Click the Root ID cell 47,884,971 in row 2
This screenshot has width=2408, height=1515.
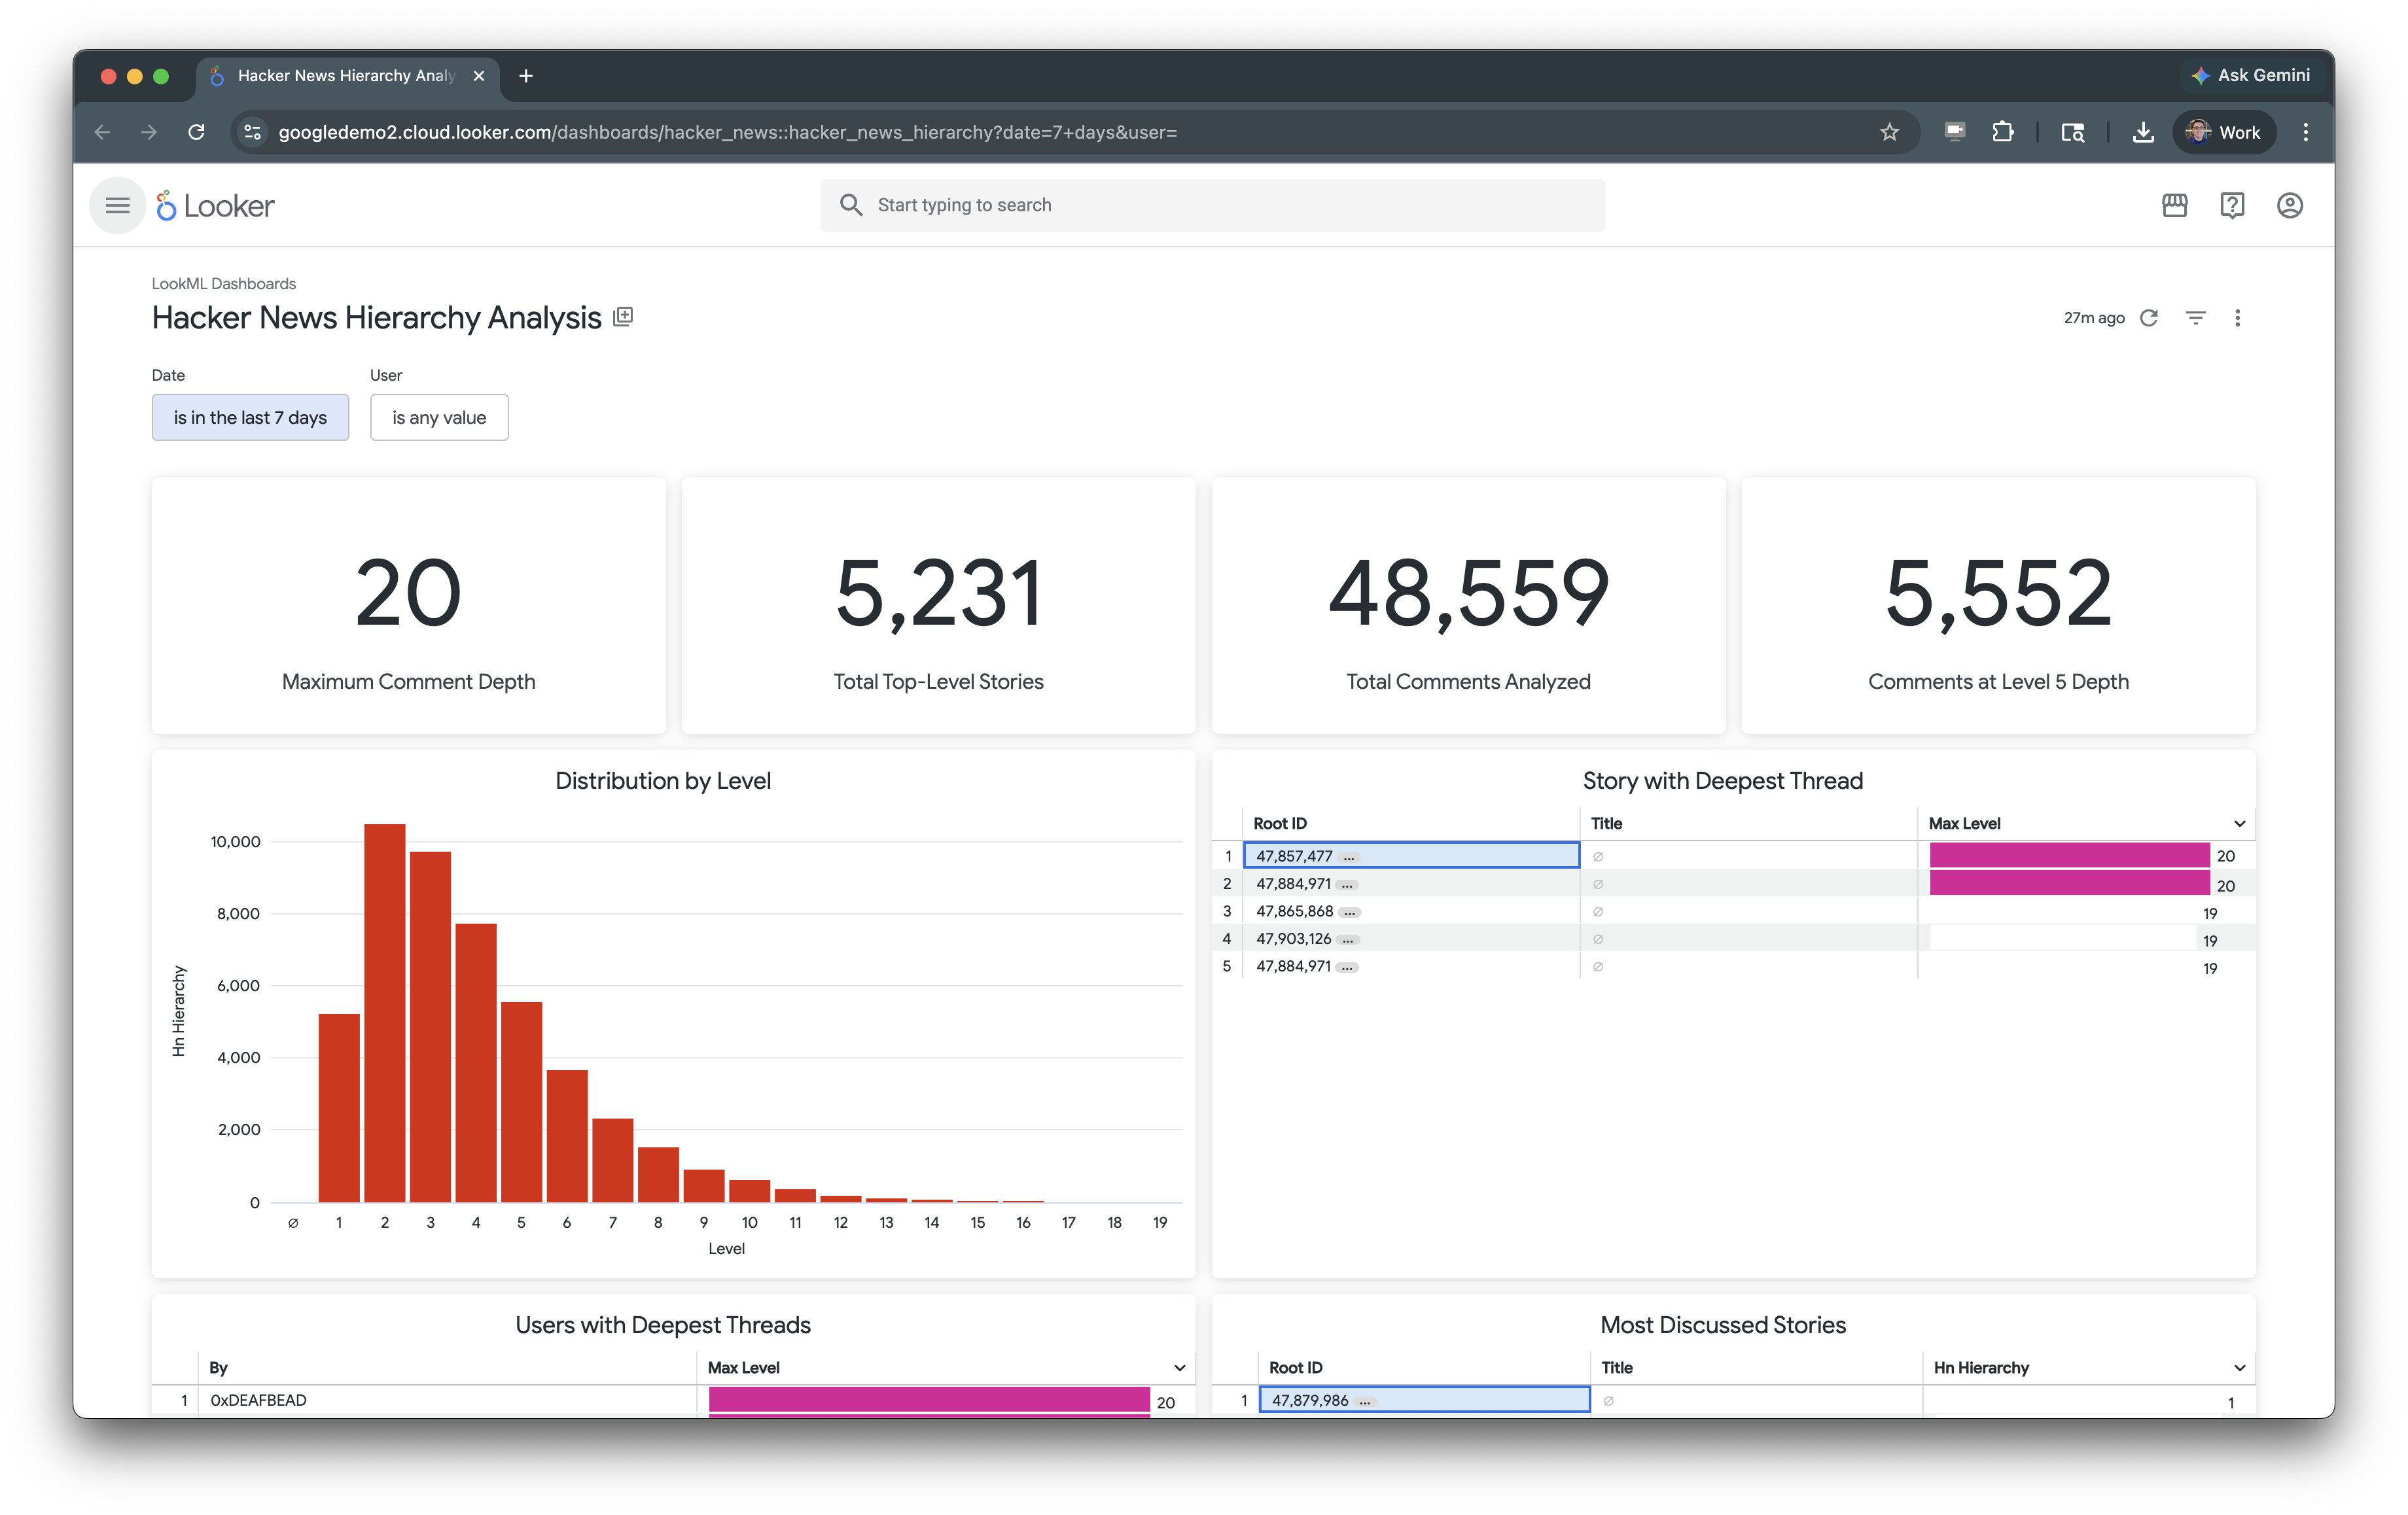pyautogui.click(x=1411, y=884)
